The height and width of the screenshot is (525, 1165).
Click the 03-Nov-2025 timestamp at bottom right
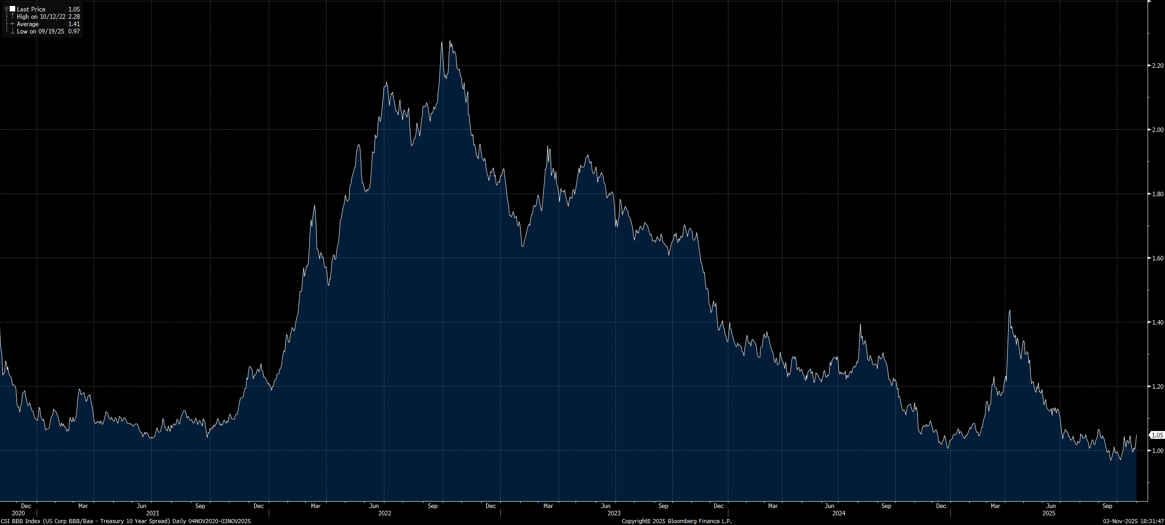point(1133,521)
